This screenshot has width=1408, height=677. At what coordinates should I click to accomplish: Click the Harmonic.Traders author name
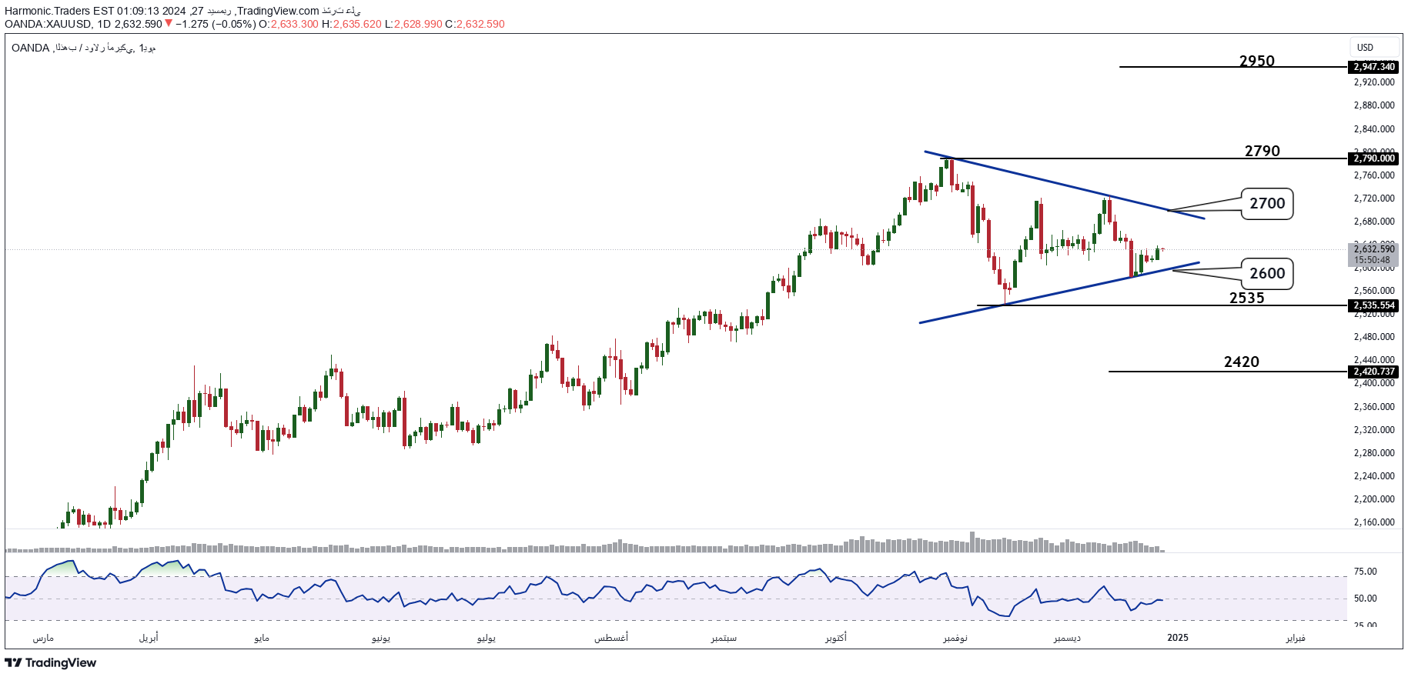[x=47, y=11]
